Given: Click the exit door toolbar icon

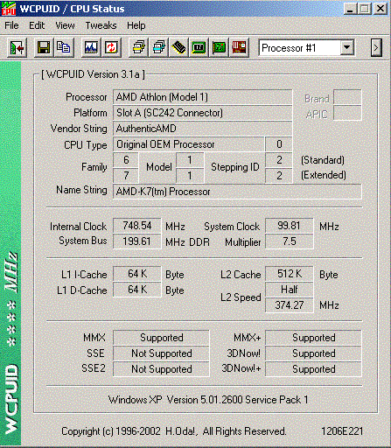Looking at the screenshot, I should (17, 47).
